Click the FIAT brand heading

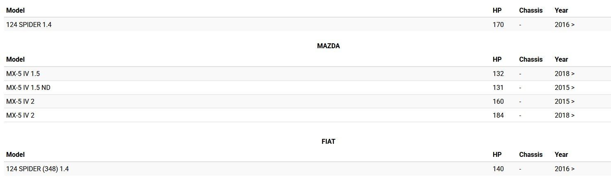point(328,141)
